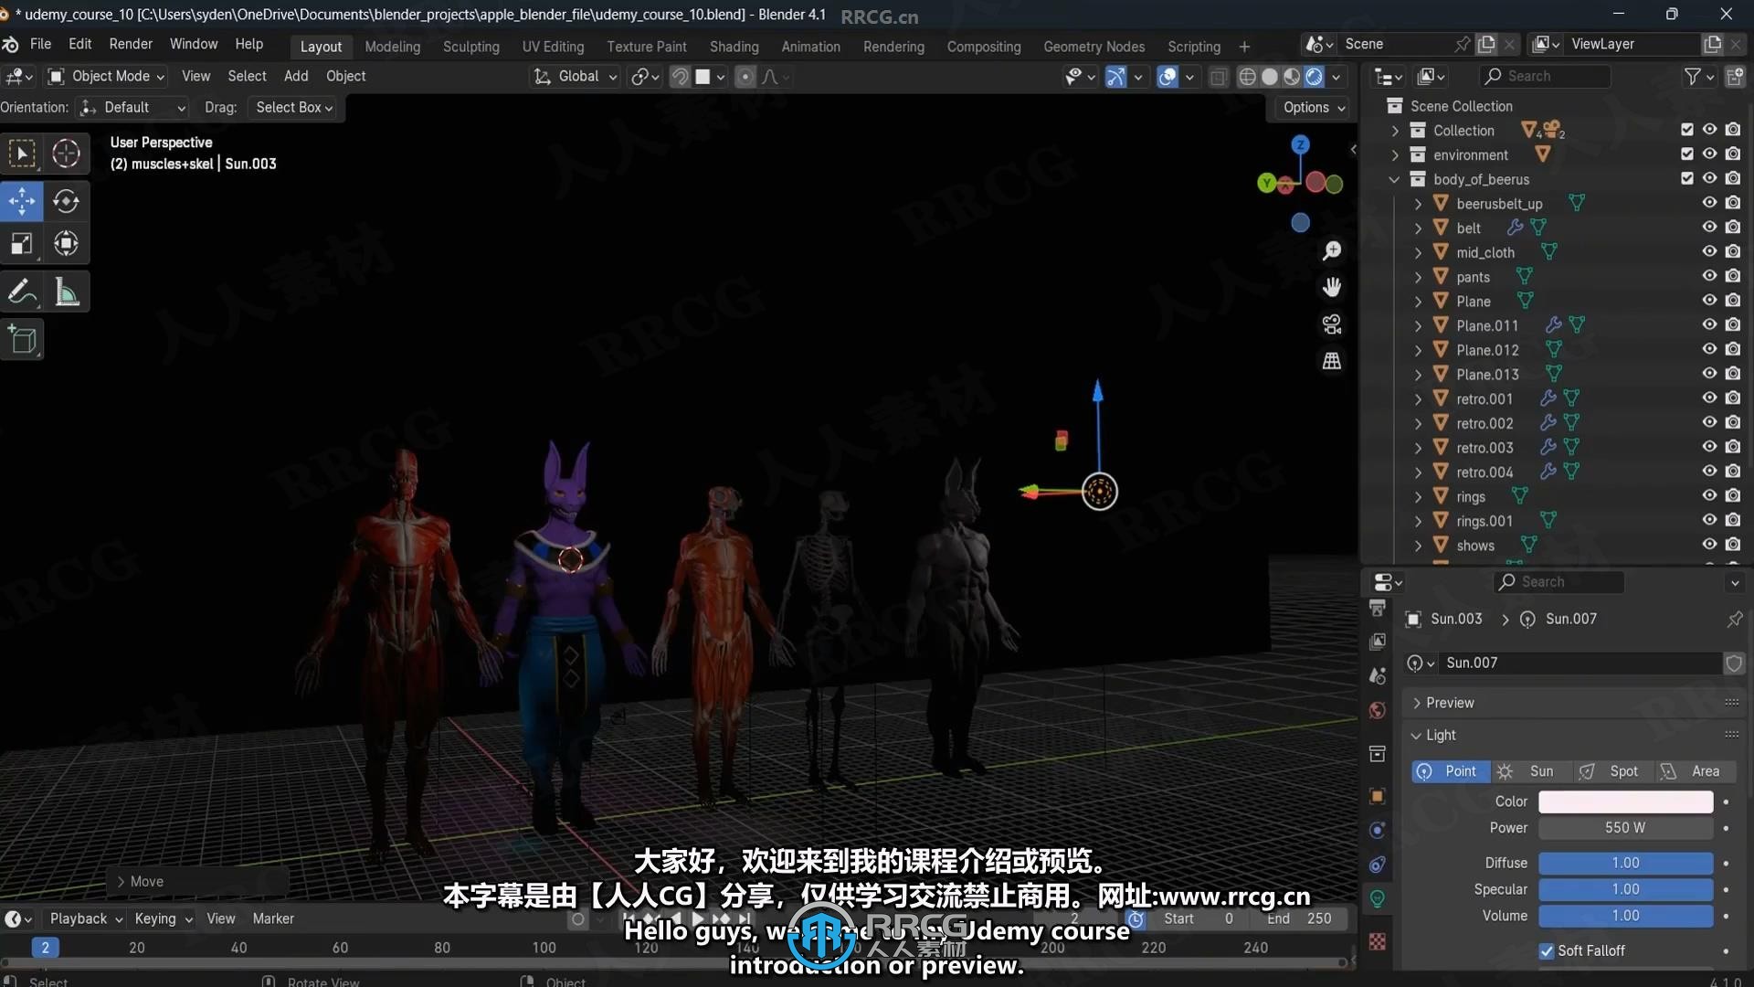
Task: Toggle Soft Falloff checkbox
Action: (1547, 951)
